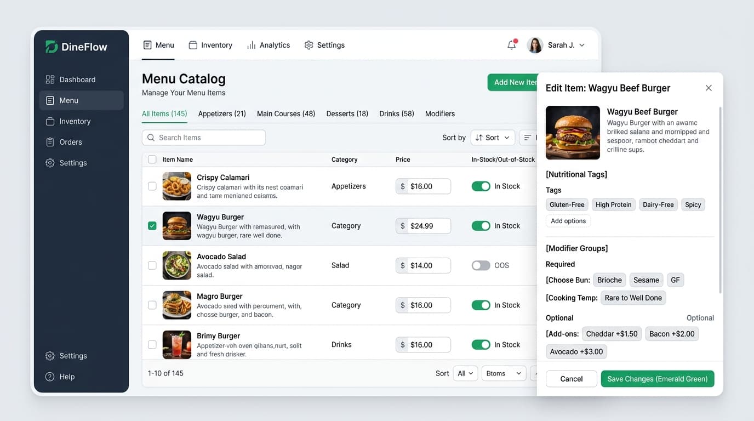Image resolution: width=754 pixels, height=421 pixels.
Task: Click Save Changes (Emerald Green) button
Action: [658, 379]
